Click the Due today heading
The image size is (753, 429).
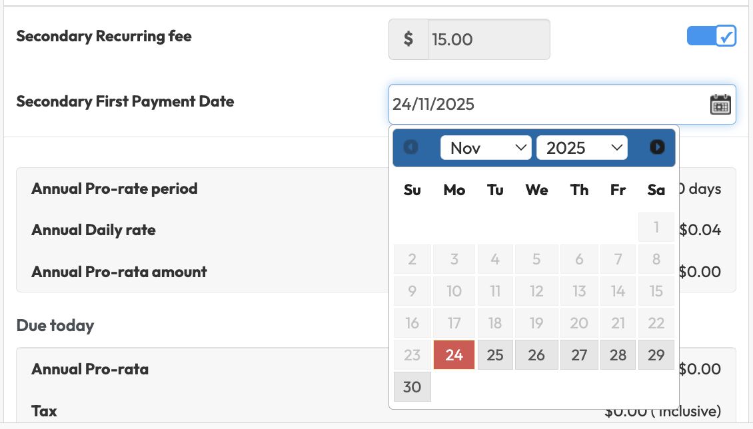tap(55, 326)
